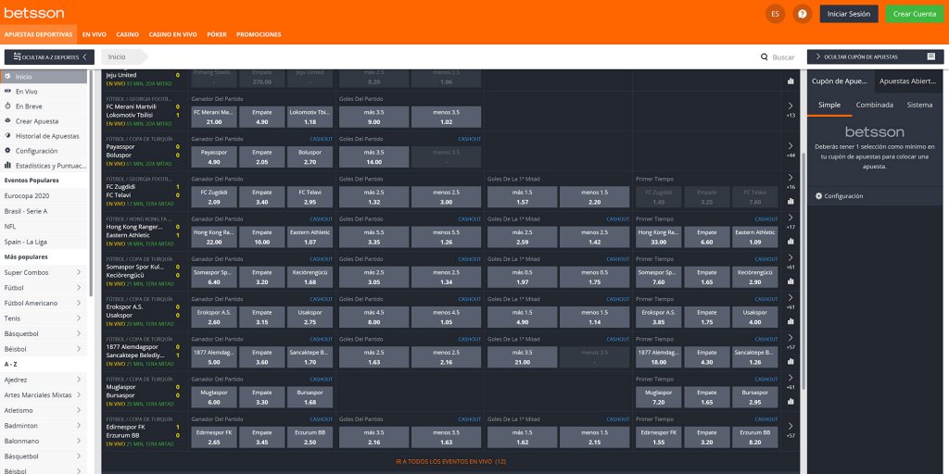Click the main events list scrollbar
This screenshot has width=949, height=474.
(x=803, y=271)
